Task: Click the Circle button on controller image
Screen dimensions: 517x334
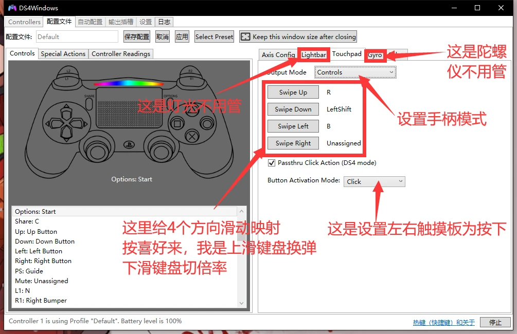Action: click(207, 124)
